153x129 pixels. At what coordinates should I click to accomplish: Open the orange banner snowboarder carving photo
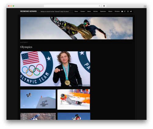point(74,99)
